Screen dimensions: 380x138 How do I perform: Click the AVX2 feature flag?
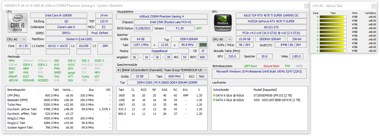(x=71, y=65)
